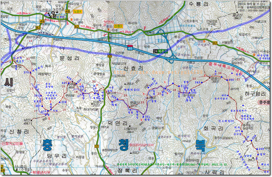This screenshot has width=272, height=177.
Task: Click the red 보연사 temple label
Action: tap(109, 22)
